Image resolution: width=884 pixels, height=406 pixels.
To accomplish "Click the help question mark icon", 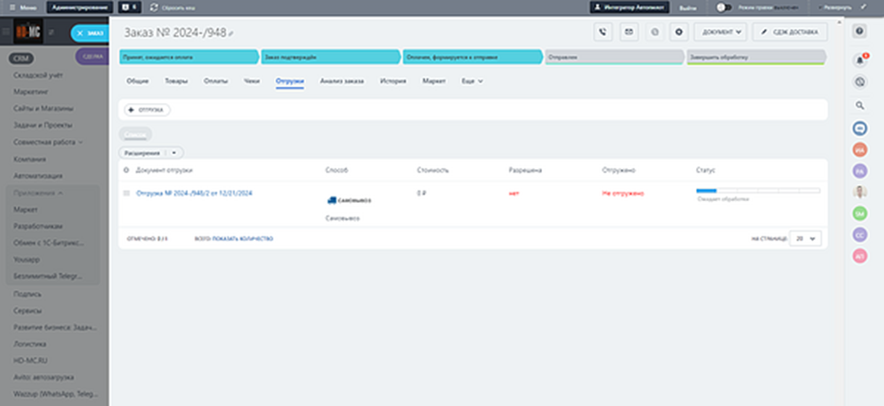I will tap(859, 31).
